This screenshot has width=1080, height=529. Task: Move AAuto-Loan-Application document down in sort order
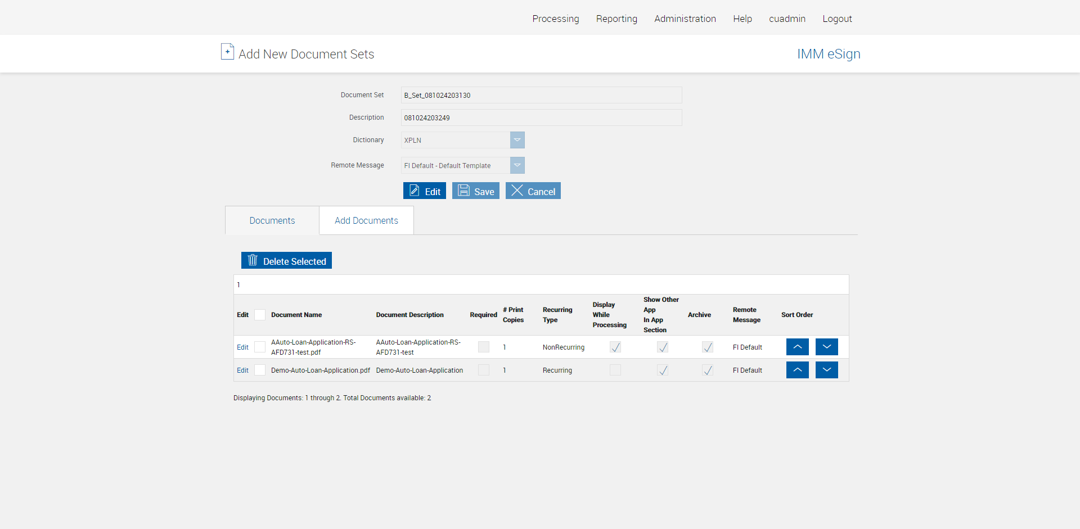click(x=826, y=347)
